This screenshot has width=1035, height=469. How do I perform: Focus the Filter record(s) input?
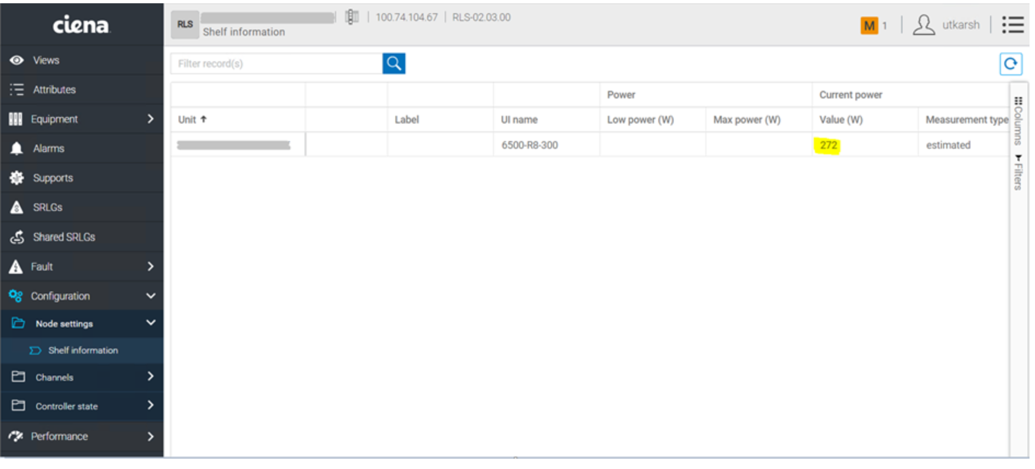277,63
